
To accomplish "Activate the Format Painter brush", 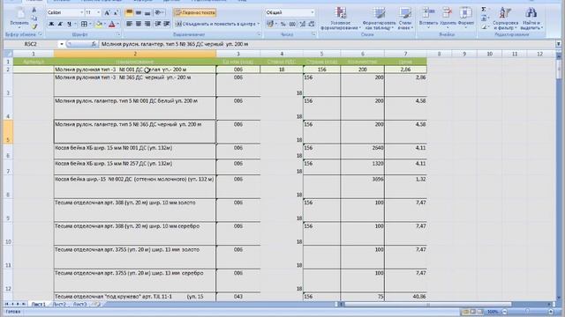I will pos(34,26).
